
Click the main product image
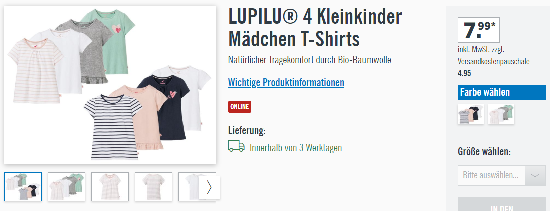tap(110, 85)
